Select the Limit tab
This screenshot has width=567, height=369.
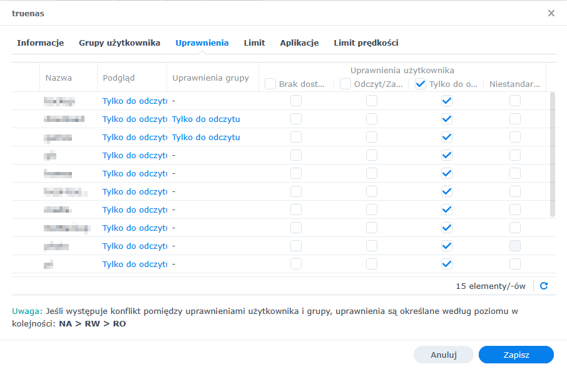pyautogui.click(x=254, y=43)
